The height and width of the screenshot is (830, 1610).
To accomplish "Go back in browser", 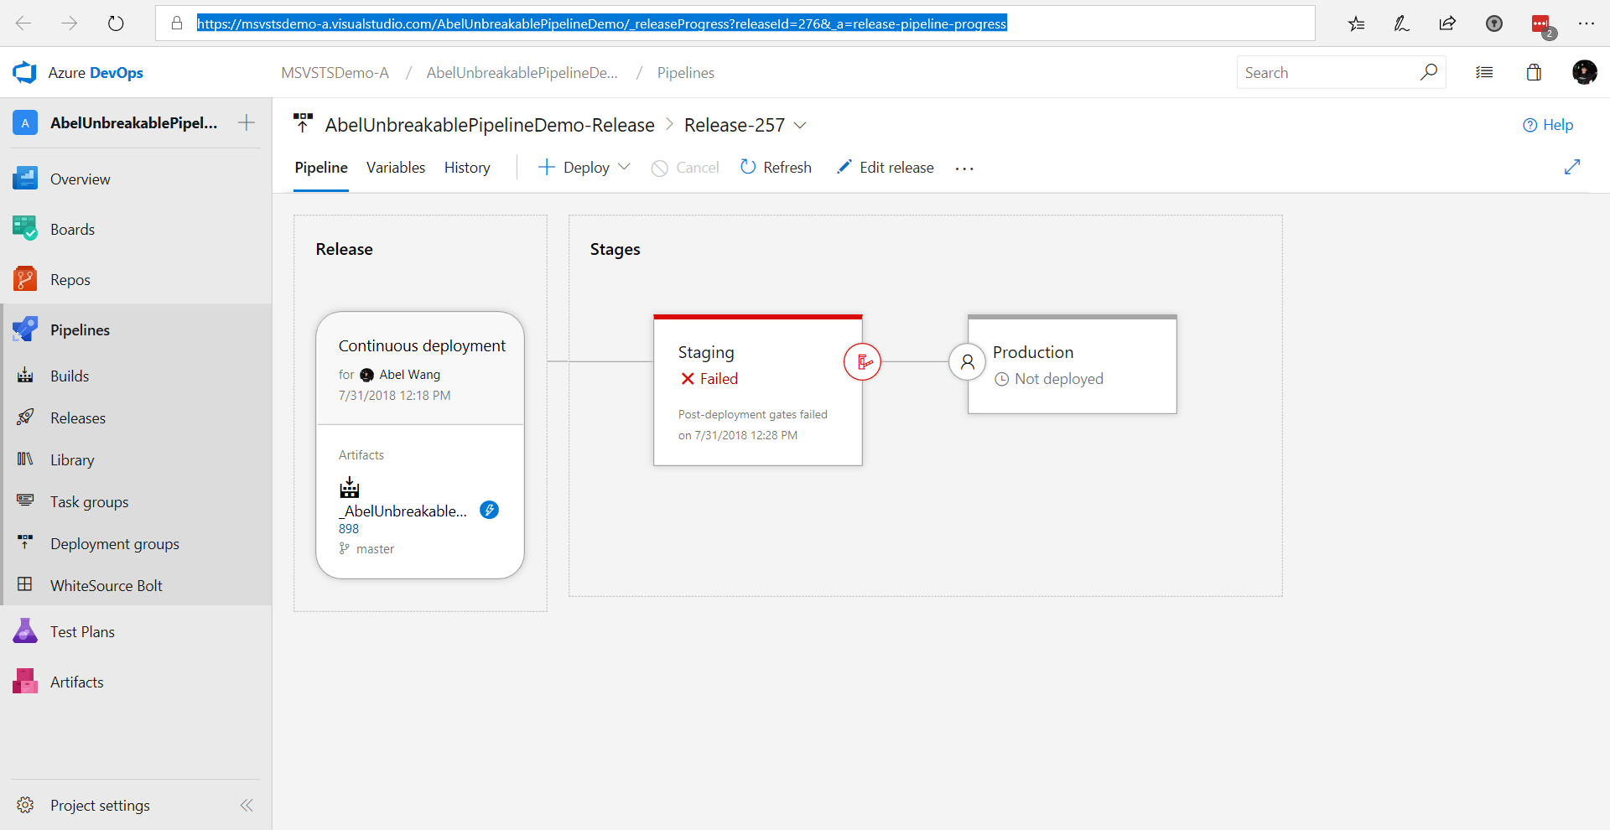I will pyautogui.click(x=24, y=23).
